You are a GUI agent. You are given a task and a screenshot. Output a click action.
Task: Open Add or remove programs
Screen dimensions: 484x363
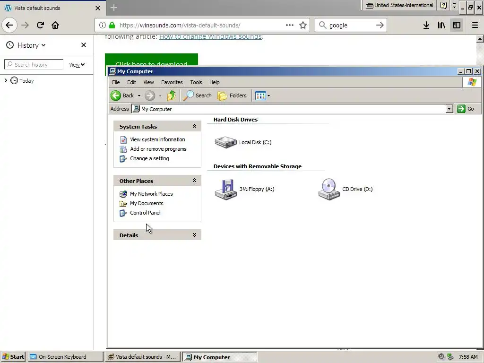click(x=158, y=149)
